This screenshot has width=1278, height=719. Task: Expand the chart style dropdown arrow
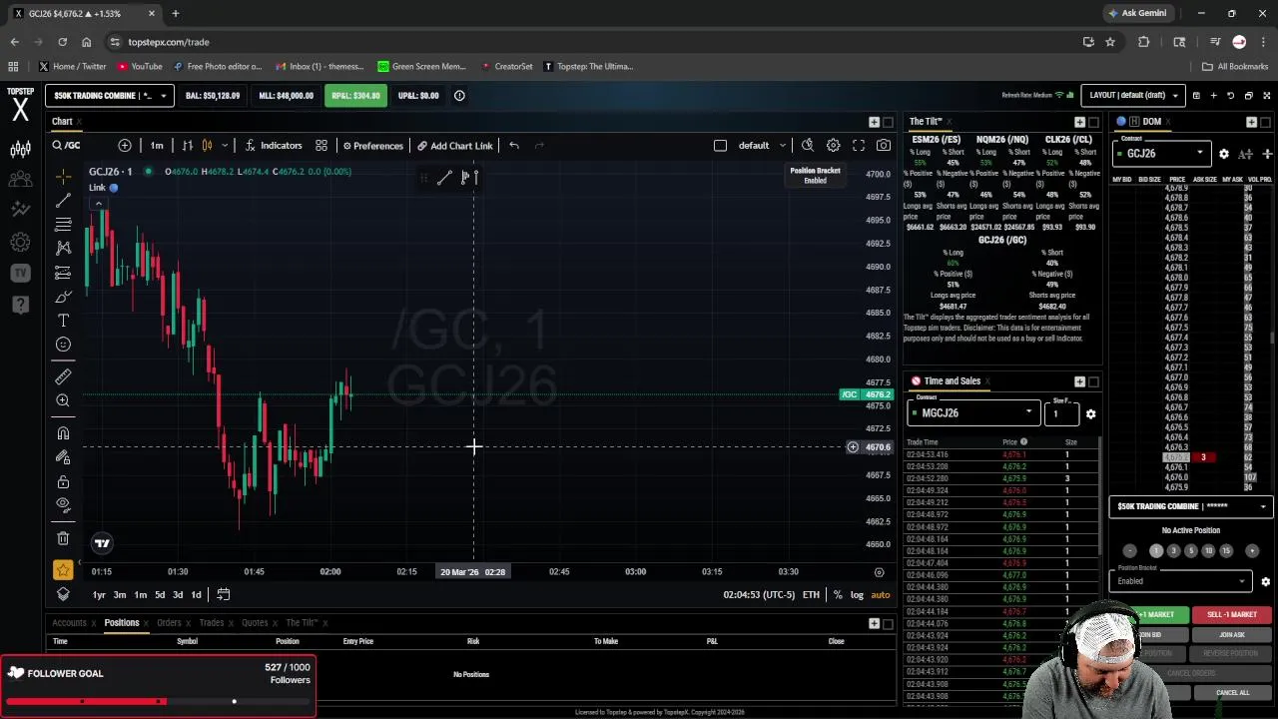[x=225, y=146]
